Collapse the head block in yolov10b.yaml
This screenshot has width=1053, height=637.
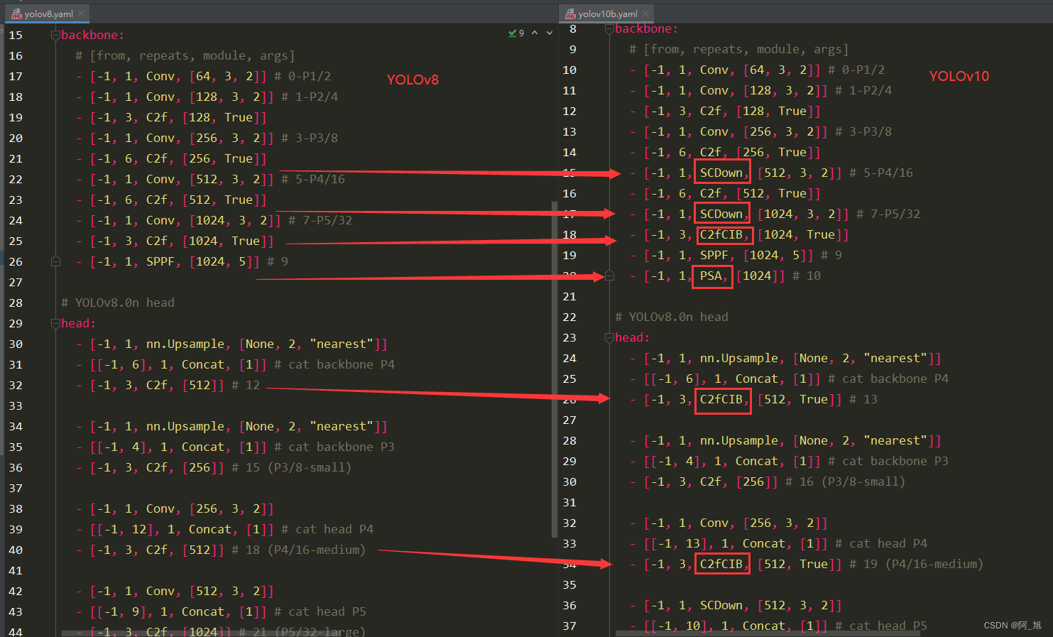point(609,338)
